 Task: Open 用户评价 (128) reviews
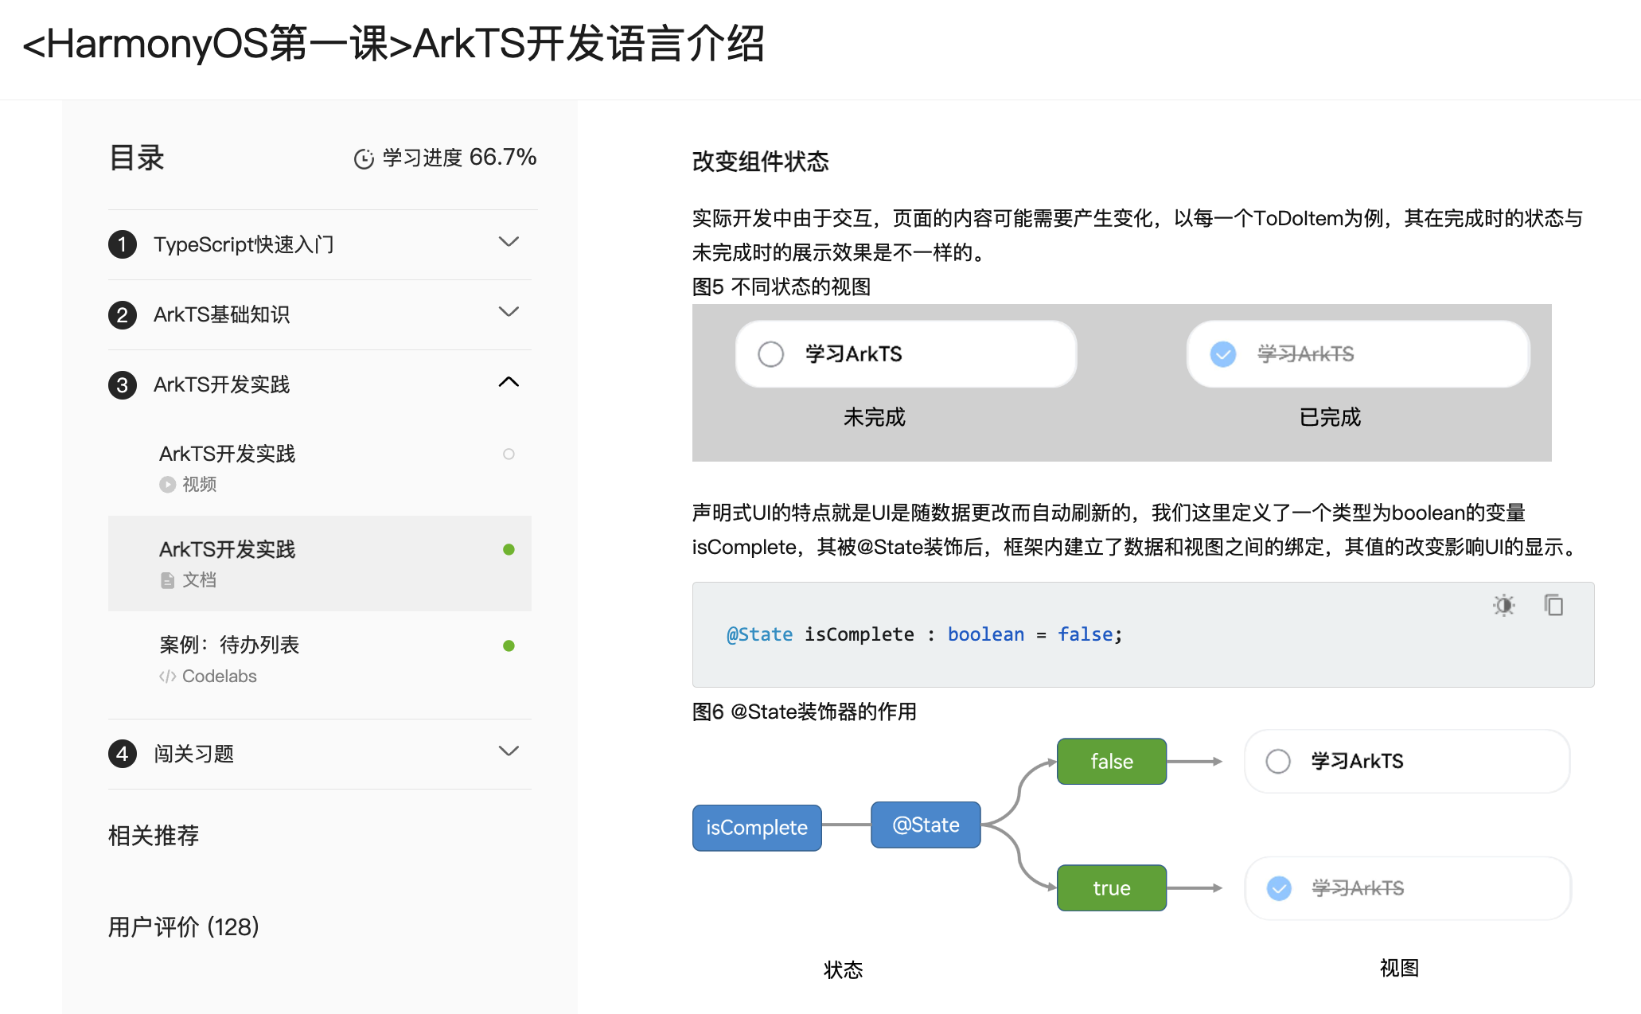tap(184, 927)
